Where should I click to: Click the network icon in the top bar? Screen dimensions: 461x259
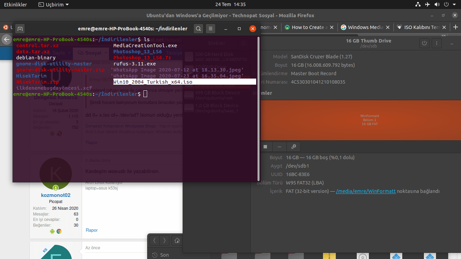[x=418, y=4]
